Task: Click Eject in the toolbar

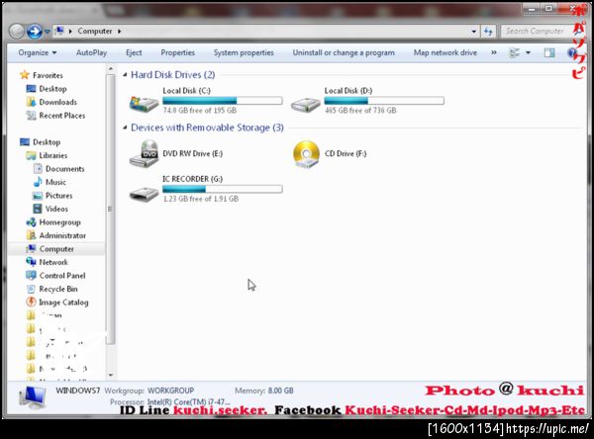Action: click(x=134, y=52)
